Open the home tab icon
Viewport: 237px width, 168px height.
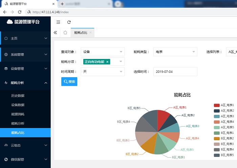(x=65, y=33)
